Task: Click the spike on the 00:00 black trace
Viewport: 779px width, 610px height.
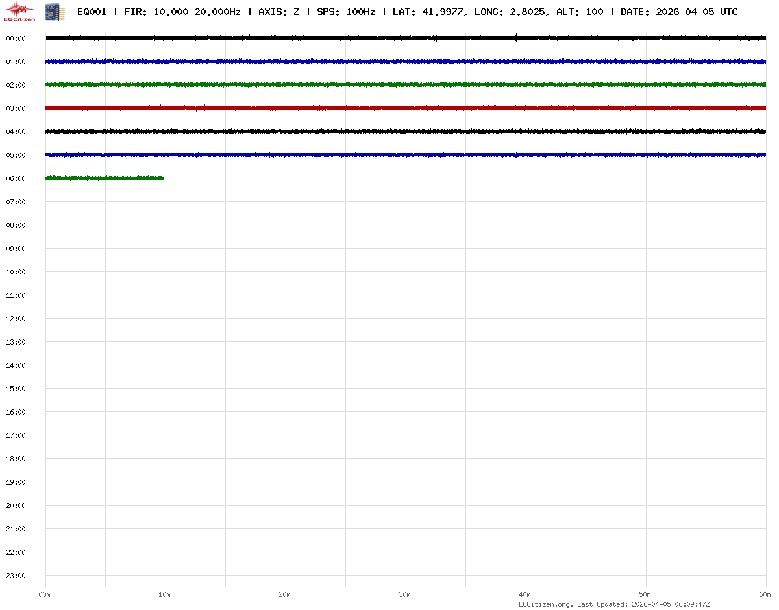Action: point(516,37)
